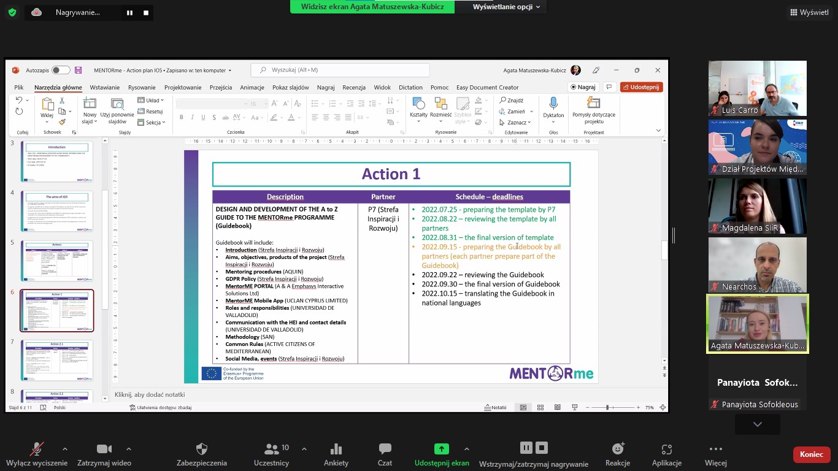838x471 pixels.
Task: Open the Animacje ribbon tab
Action: click(252, 87)
